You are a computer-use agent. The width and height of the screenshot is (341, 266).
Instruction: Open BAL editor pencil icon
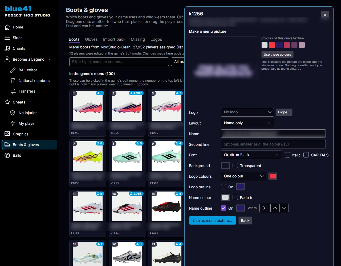(x=13, y=70)
